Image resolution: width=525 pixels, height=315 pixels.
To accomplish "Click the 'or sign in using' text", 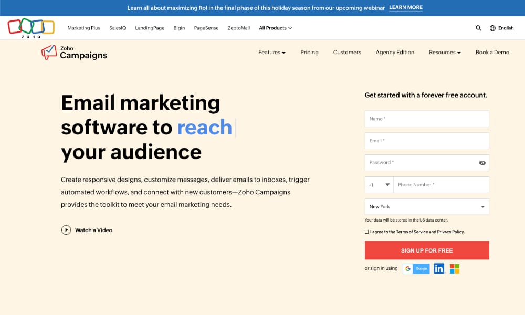I will [x=381, y=268].
